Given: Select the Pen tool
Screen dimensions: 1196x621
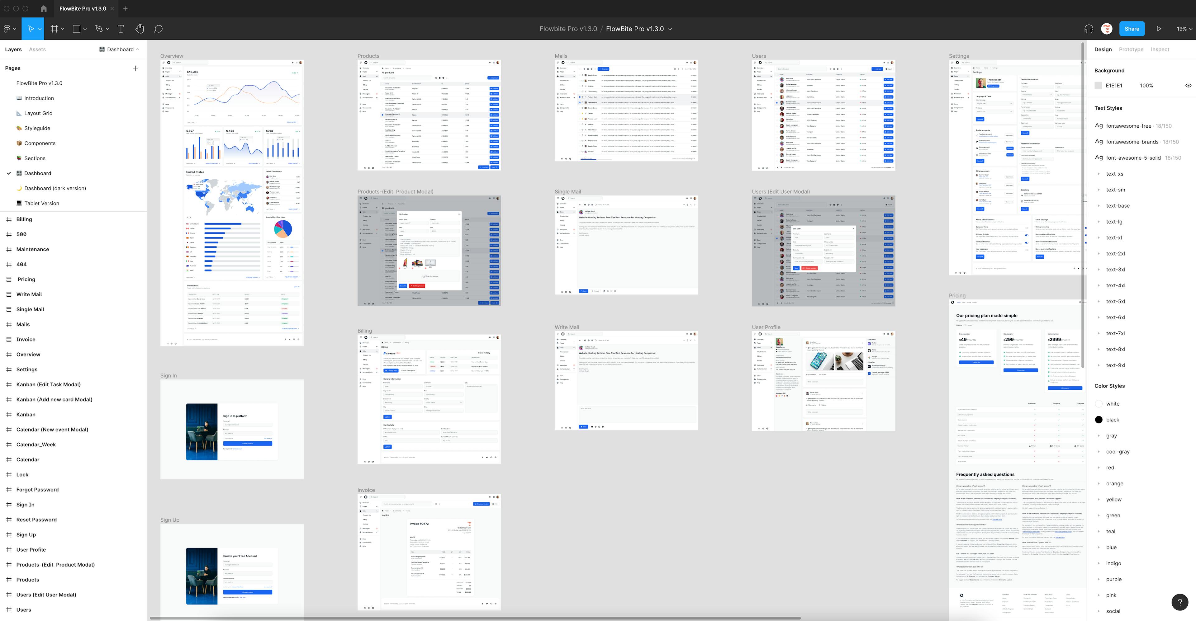Looking at the screenshot, I should [98, 29].
